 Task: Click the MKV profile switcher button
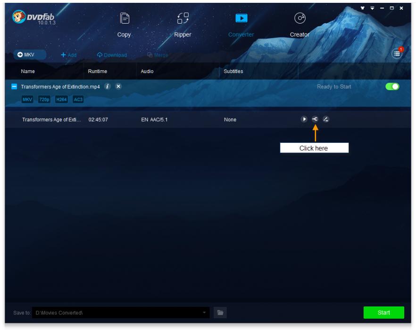pyautogui.click(x=30, y=55)
